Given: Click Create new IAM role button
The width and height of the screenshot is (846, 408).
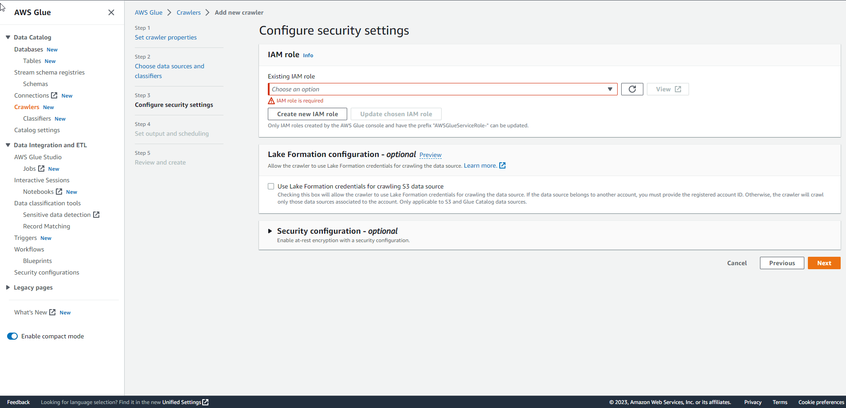Looking at the screenshot, I should coord(307,114).
